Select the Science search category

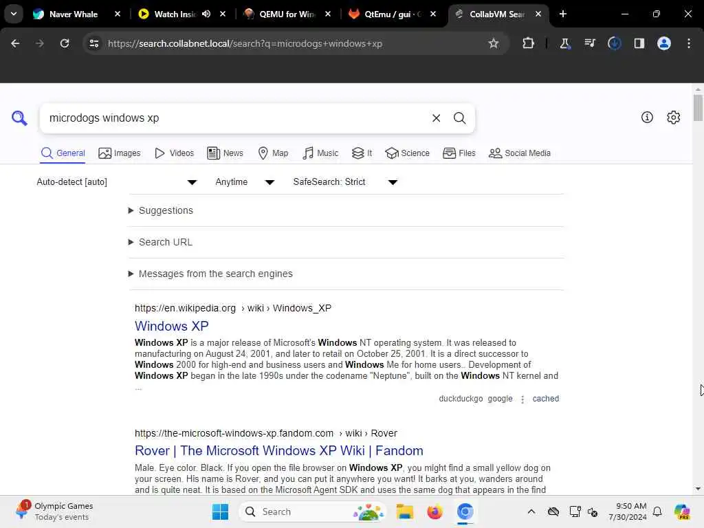(x=407, y=153)
